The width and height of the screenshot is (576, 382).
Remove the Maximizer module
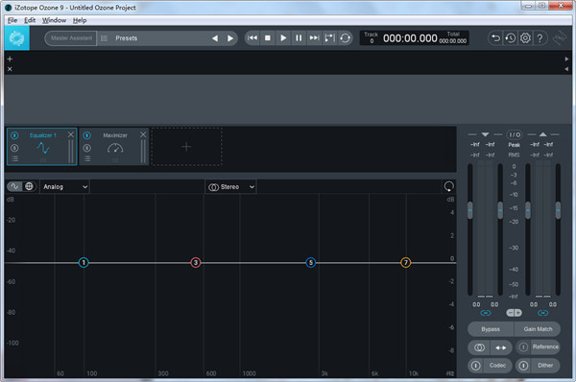point(143,134)
